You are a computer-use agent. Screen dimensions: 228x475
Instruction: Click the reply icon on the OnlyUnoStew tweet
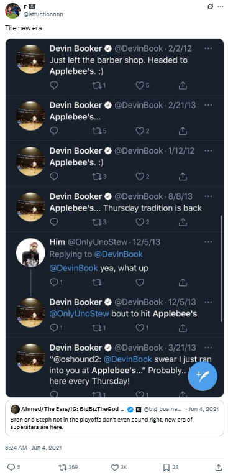53,282
